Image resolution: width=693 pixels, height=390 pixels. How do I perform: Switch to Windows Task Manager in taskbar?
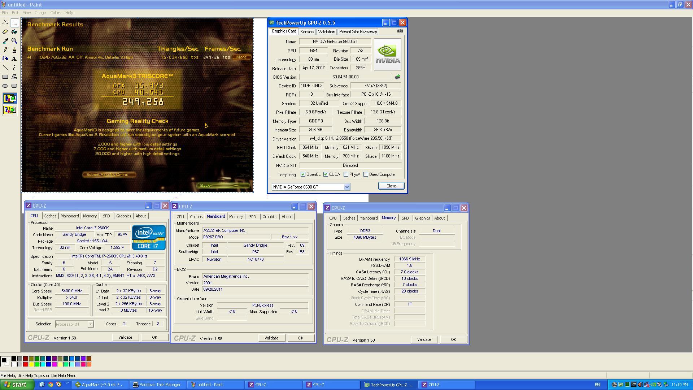click(x=159, y=385)
